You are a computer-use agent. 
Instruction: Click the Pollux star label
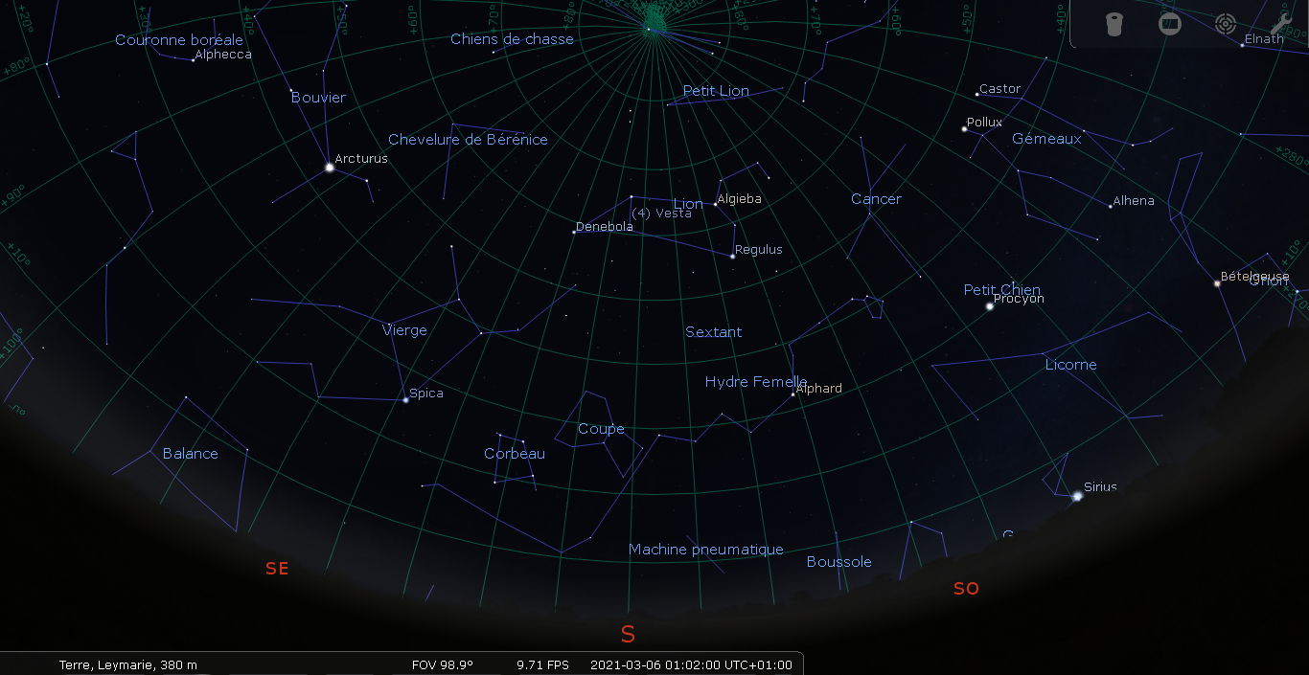[984, 123]
